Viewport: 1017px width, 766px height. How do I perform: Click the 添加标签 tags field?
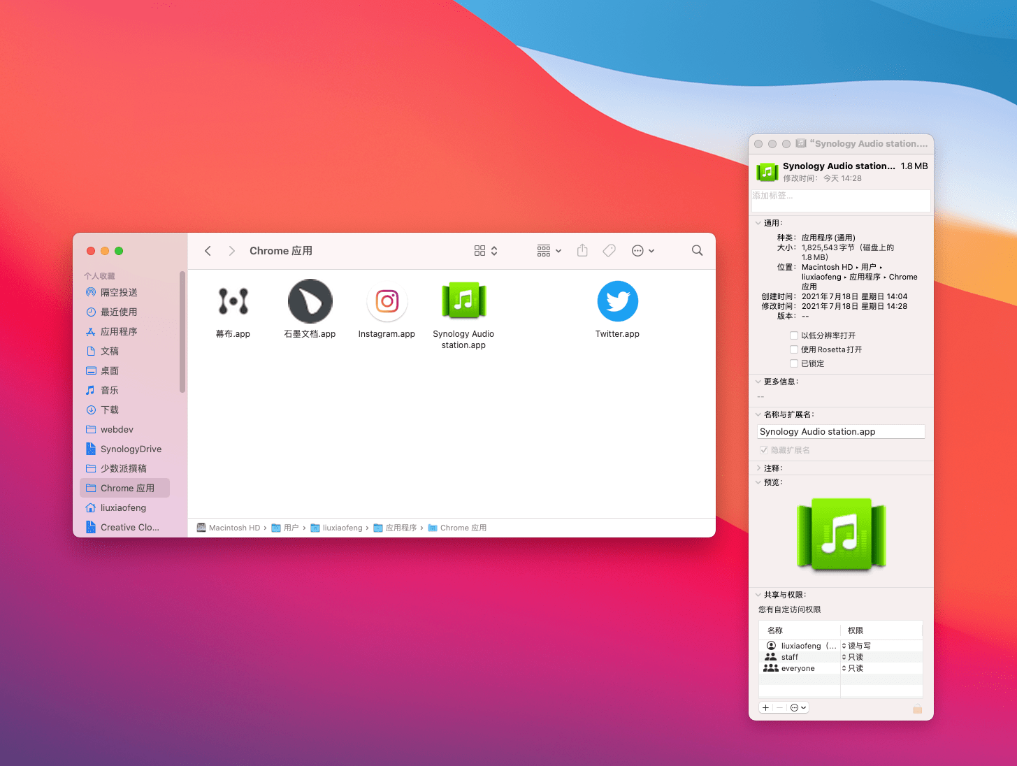(x=841, y=201)
